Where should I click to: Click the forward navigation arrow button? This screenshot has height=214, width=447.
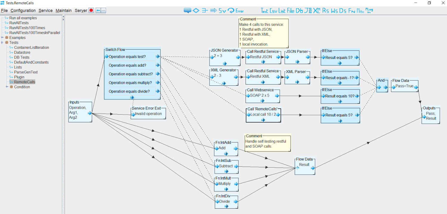tap(103, 10)
